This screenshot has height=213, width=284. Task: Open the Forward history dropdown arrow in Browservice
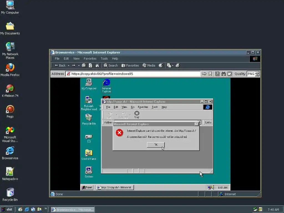click(x=79, y=65)
